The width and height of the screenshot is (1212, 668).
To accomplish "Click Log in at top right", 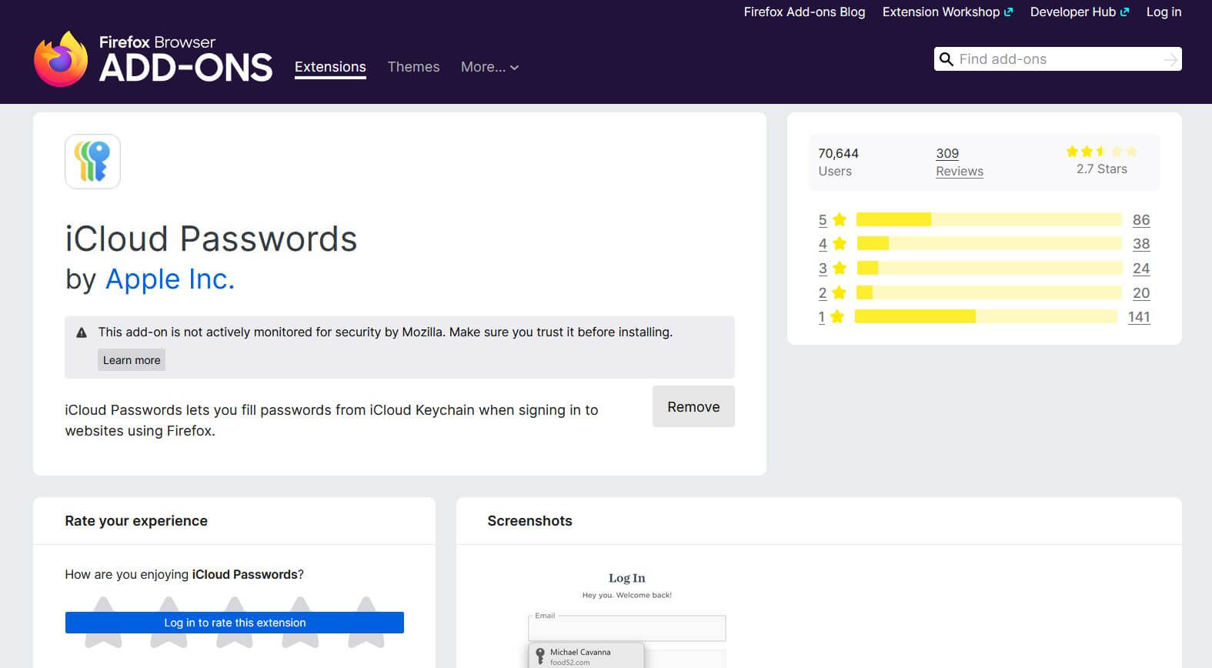I will (1164, 12).
